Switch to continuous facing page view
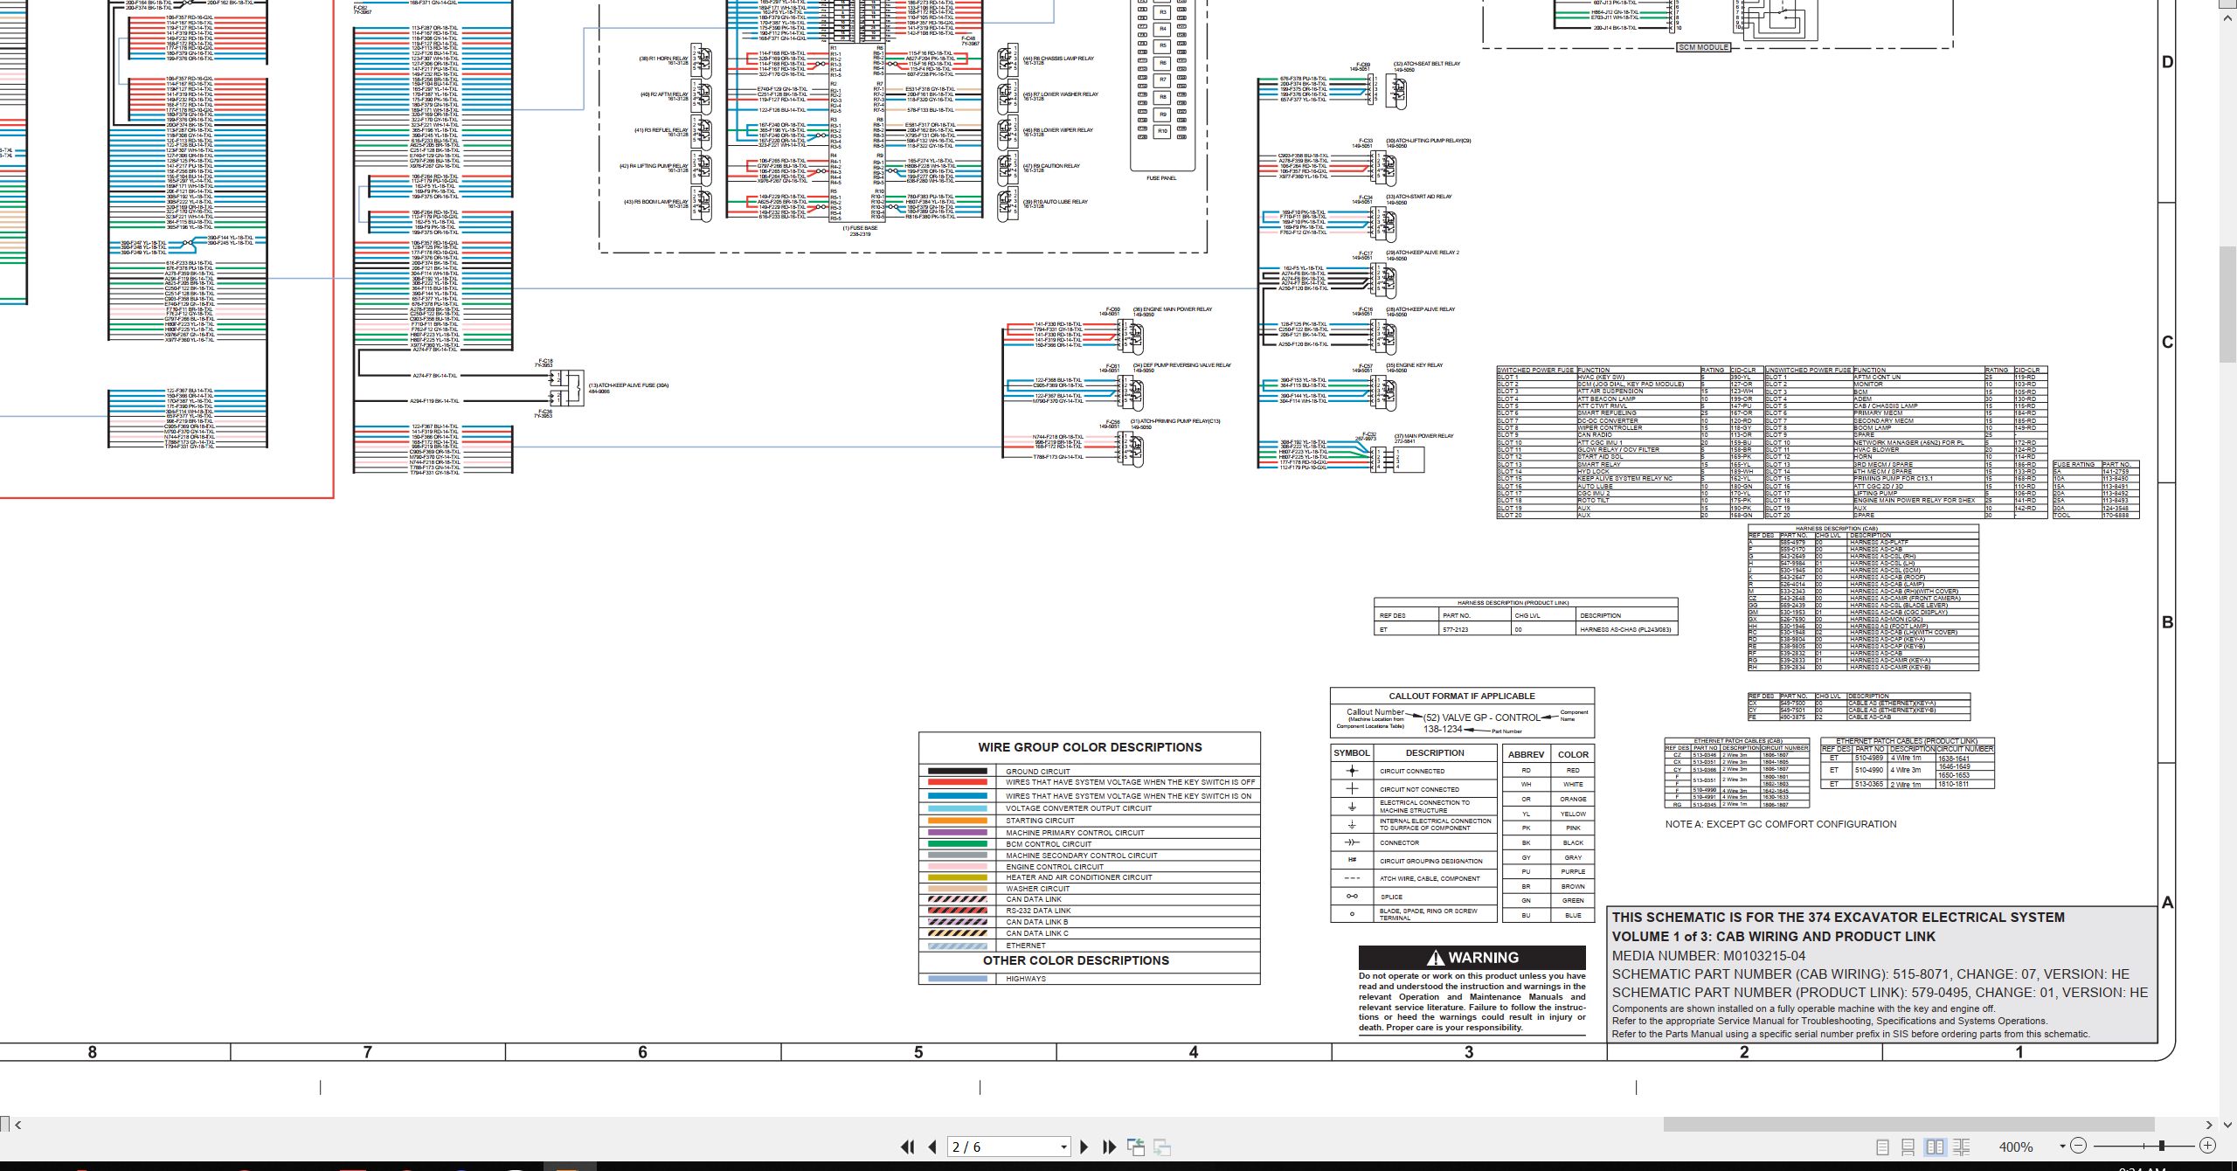Viewport: 2237px width, 1171px height. tap(1962, 1147)
